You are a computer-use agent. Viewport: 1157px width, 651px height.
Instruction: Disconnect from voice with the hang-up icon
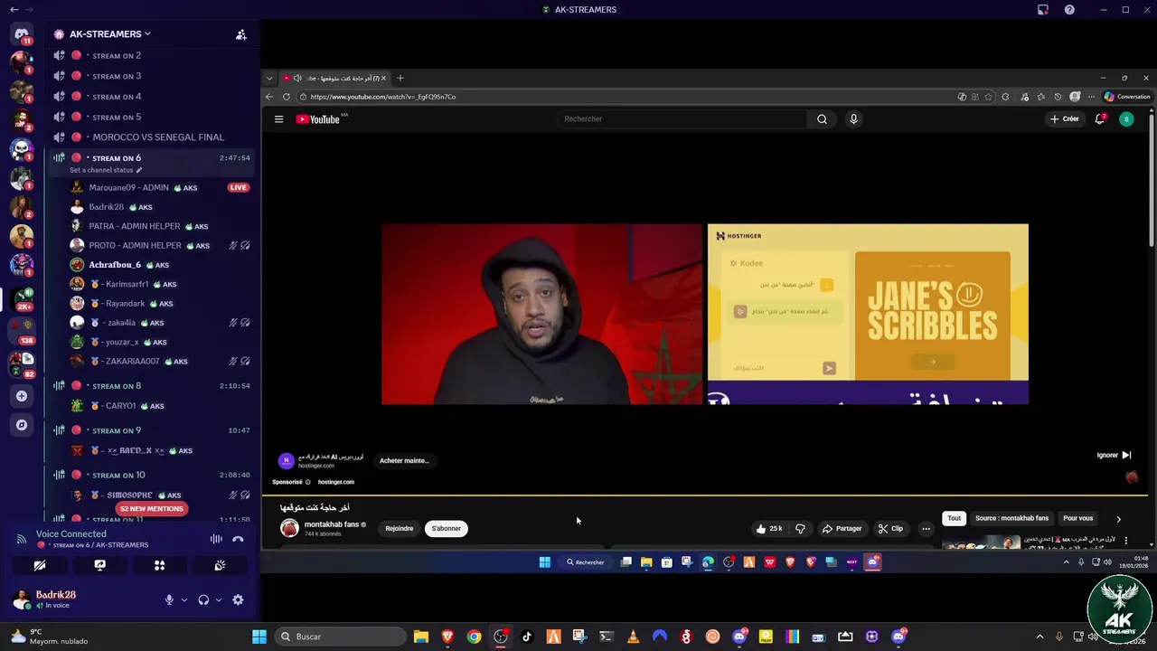click(238, 539)
